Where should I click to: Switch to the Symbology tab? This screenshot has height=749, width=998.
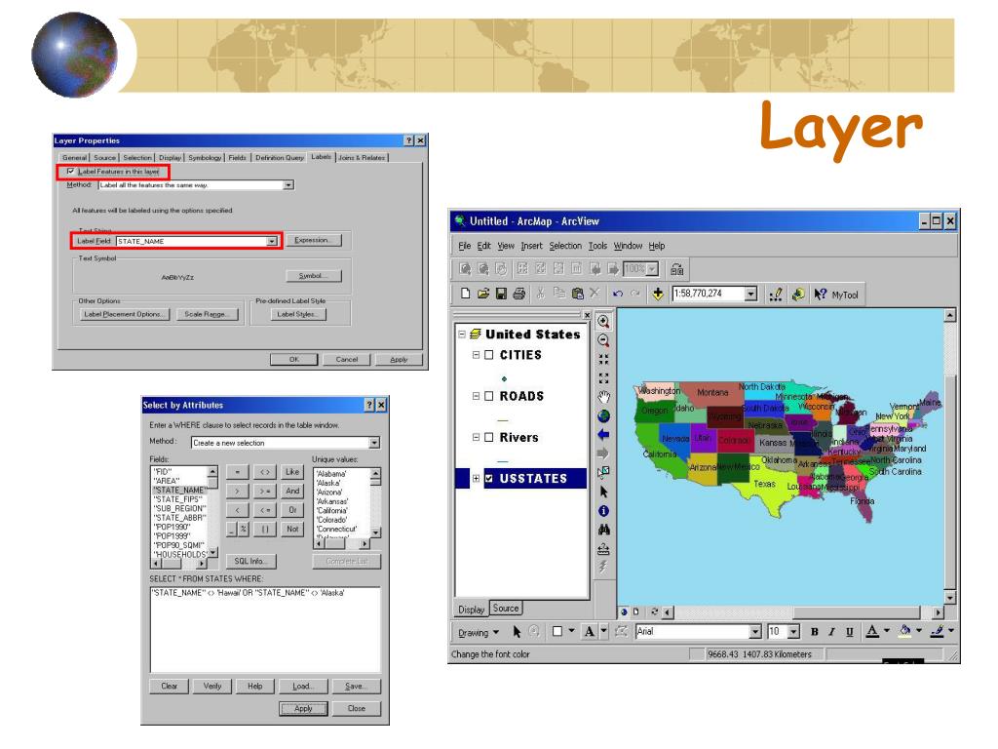click(x=205, y=157)
